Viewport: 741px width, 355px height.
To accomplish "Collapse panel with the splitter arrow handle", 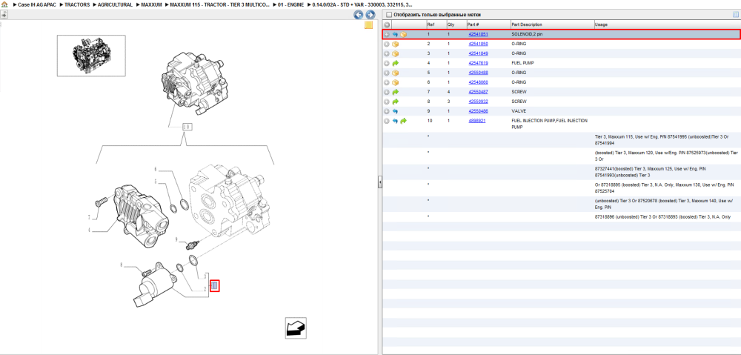I will point(380,182).
